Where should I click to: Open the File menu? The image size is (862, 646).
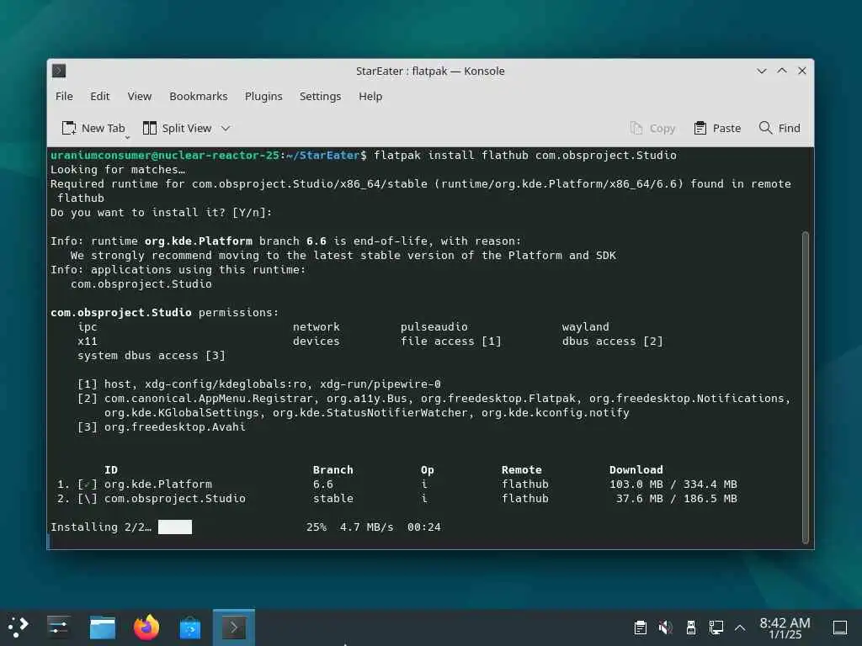pos(64,96)
